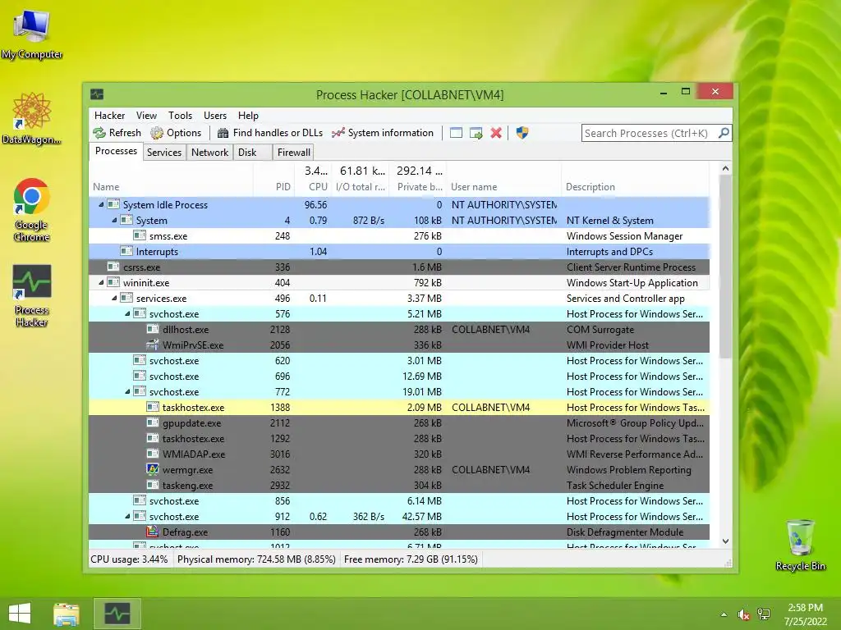Open the Help menu
Screen dimensions: 841x630
[248, 115]
